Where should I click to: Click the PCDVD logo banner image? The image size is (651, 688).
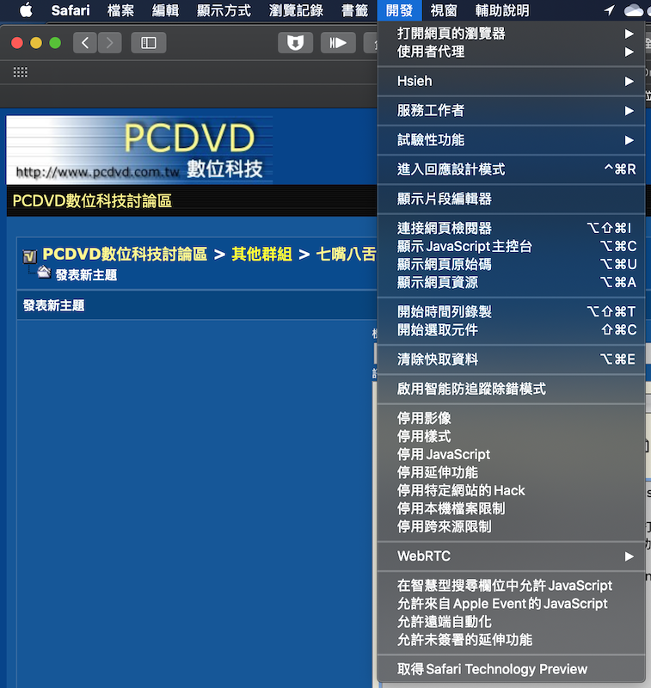pyautogui.click(x=140, y=150)
